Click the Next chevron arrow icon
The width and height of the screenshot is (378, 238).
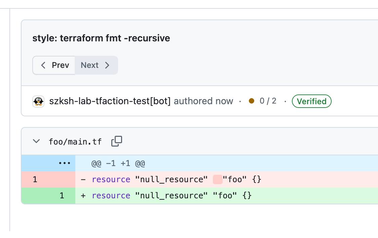click(x=107, y=65)
